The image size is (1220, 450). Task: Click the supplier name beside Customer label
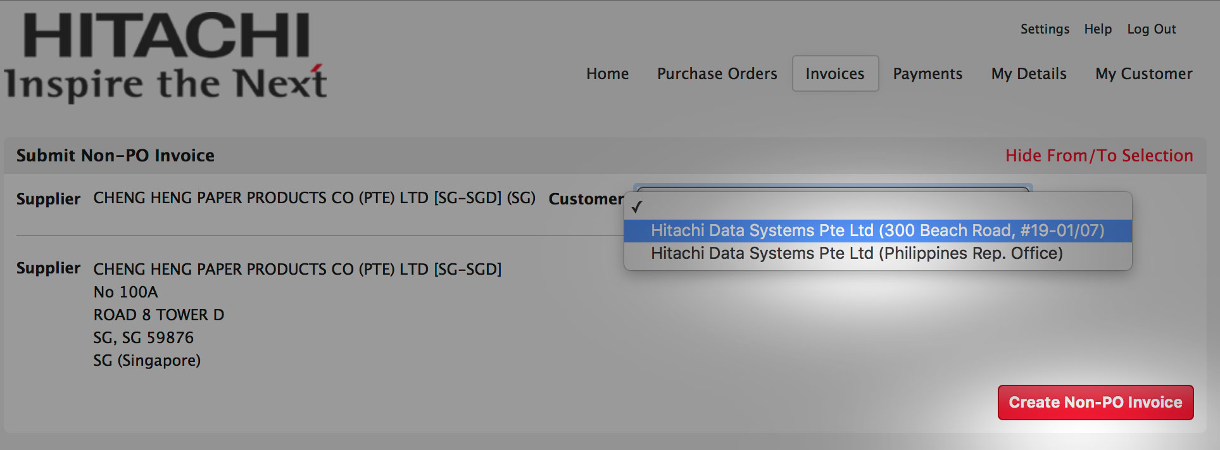(314, 198)
